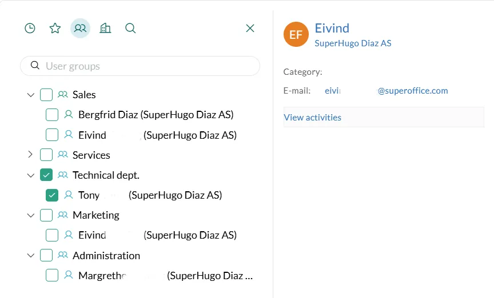Show favorites with the star icon
This screenshot has height=298, width=494.
[x=55, y=28]
